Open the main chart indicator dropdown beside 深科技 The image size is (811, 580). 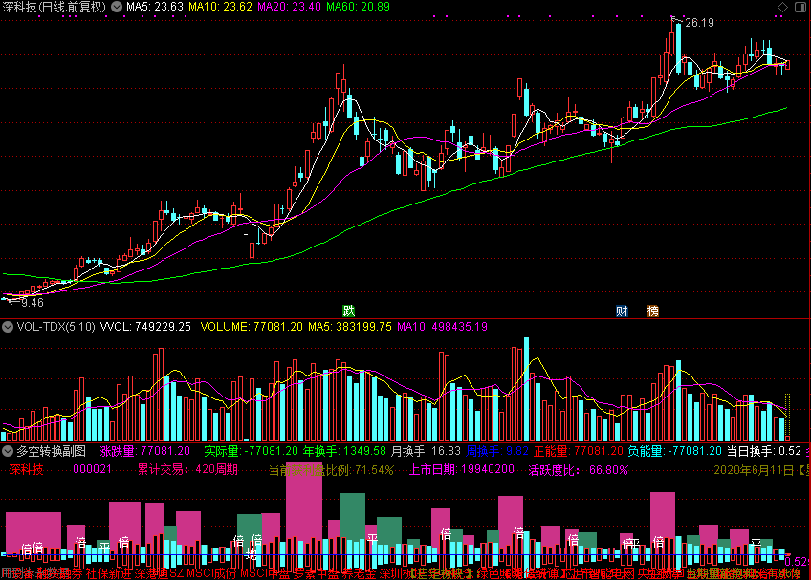click(x=117, y=7)
